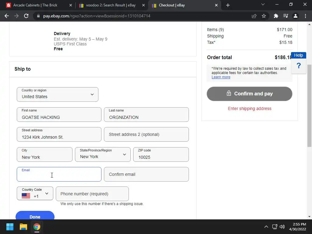Show hidden system tray icons
The image size is (312, 234).
266,227
